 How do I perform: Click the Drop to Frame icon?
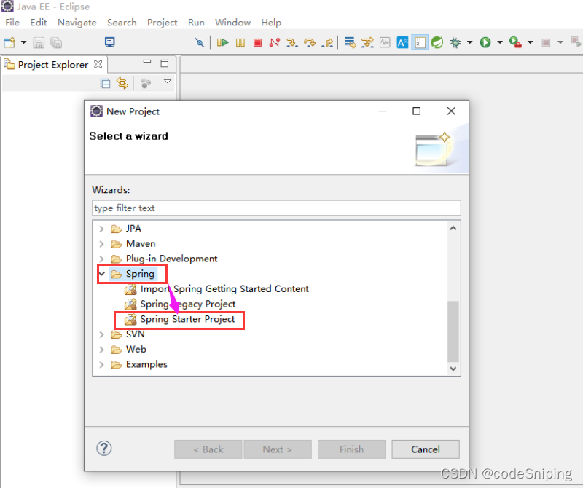click(x=350, y=42)
